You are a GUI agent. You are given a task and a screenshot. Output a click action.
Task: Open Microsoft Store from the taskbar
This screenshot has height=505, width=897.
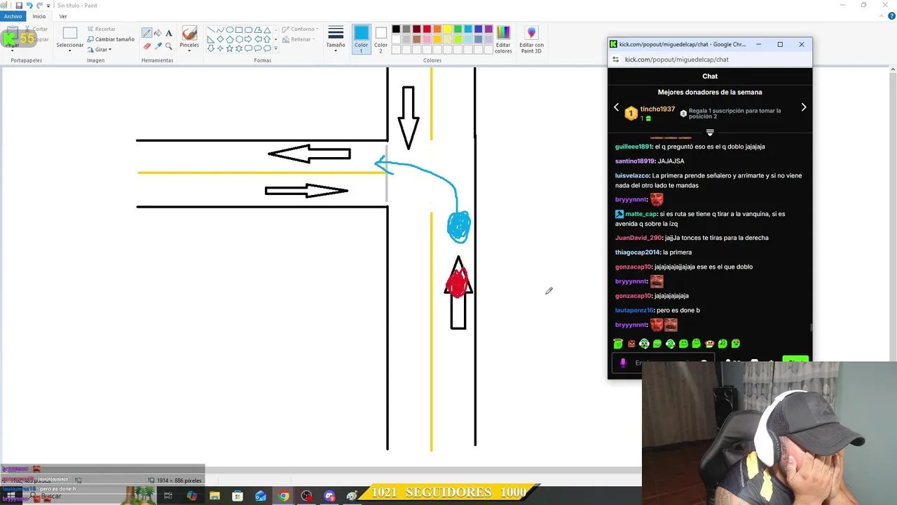pos(238,496)
